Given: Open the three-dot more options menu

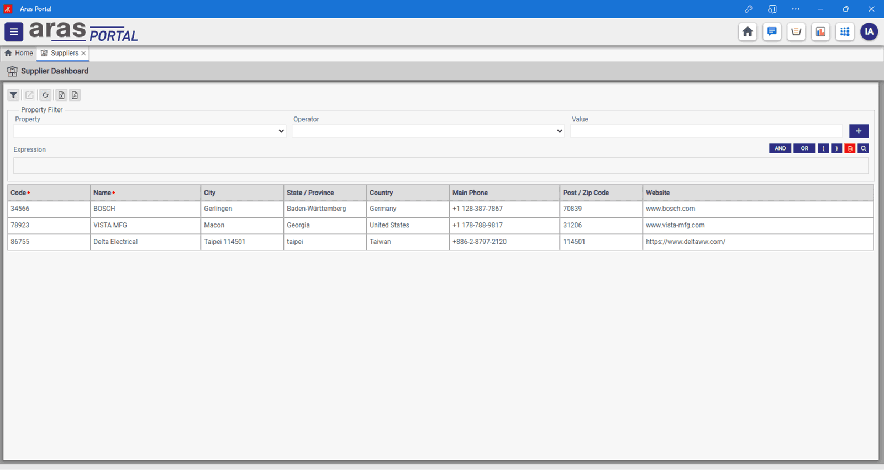Looking at the screenshot, I should 796,9.
